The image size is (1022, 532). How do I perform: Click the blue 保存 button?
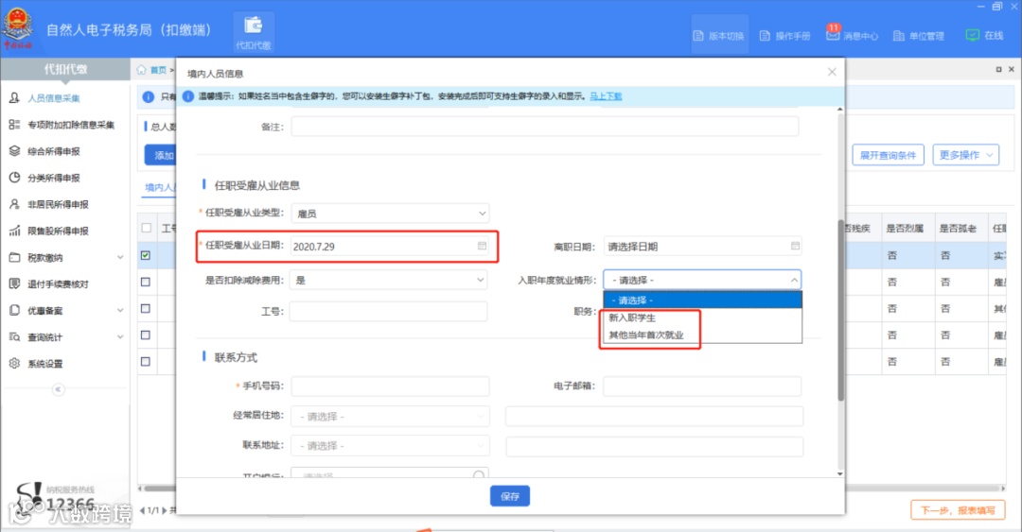(x=510, y=496)
